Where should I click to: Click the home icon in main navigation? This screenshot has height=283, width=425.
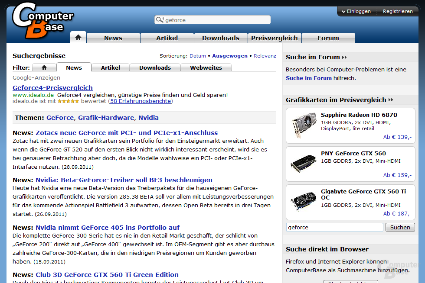point(78,38)
